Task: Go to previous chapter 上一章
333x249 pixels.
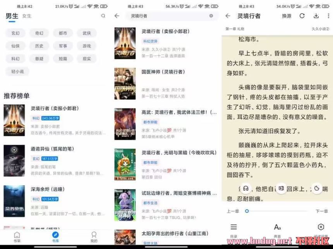Action: [233, 211]
